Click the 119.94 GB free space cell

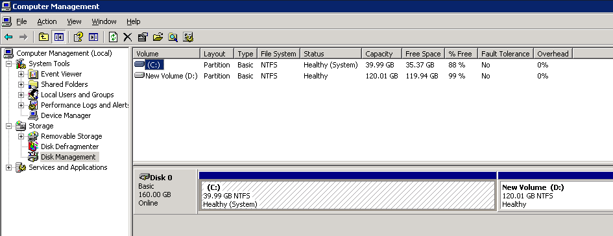(422, 76)
